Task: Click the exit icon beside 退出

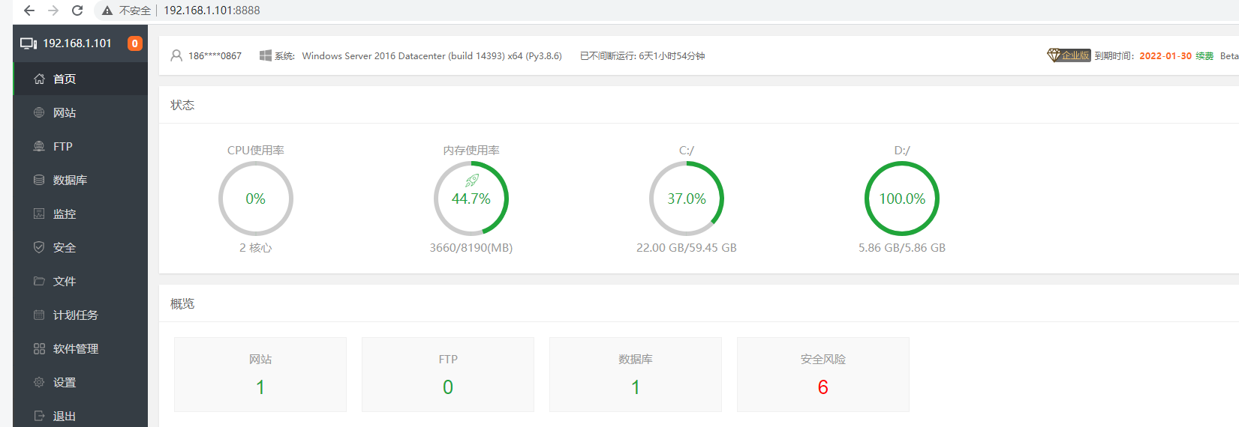Action: (39, 416)
